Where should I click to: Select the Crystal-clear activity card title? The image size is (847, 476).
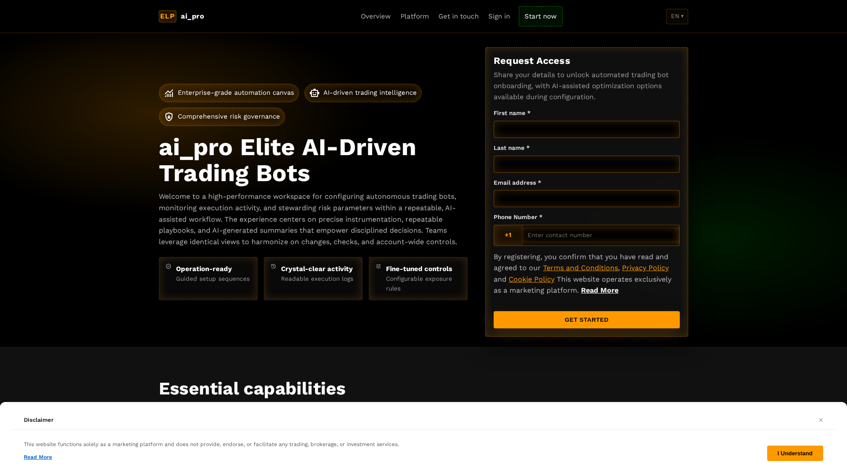pyautogui.click(x=317, y=269)
